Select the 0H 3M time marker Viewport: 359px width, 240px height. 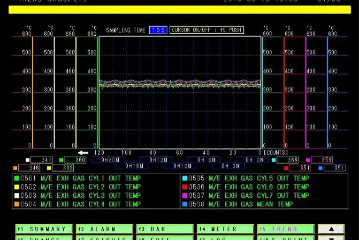[x=228, y=166]
